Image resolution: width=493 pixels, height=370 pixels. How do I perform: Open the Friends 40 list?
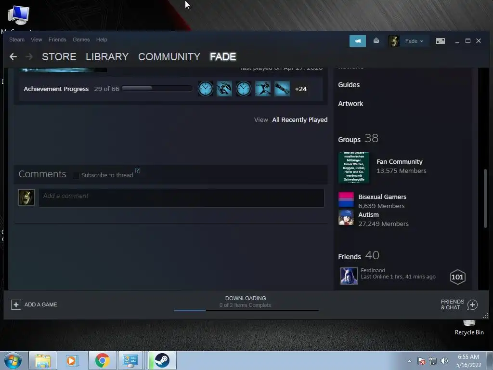359,255
